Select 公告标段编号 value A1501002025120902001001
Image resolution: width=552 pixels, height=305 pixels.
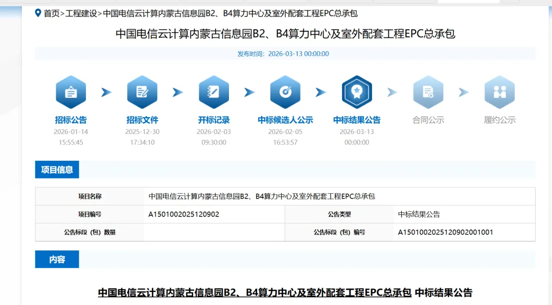pos(445,232)
